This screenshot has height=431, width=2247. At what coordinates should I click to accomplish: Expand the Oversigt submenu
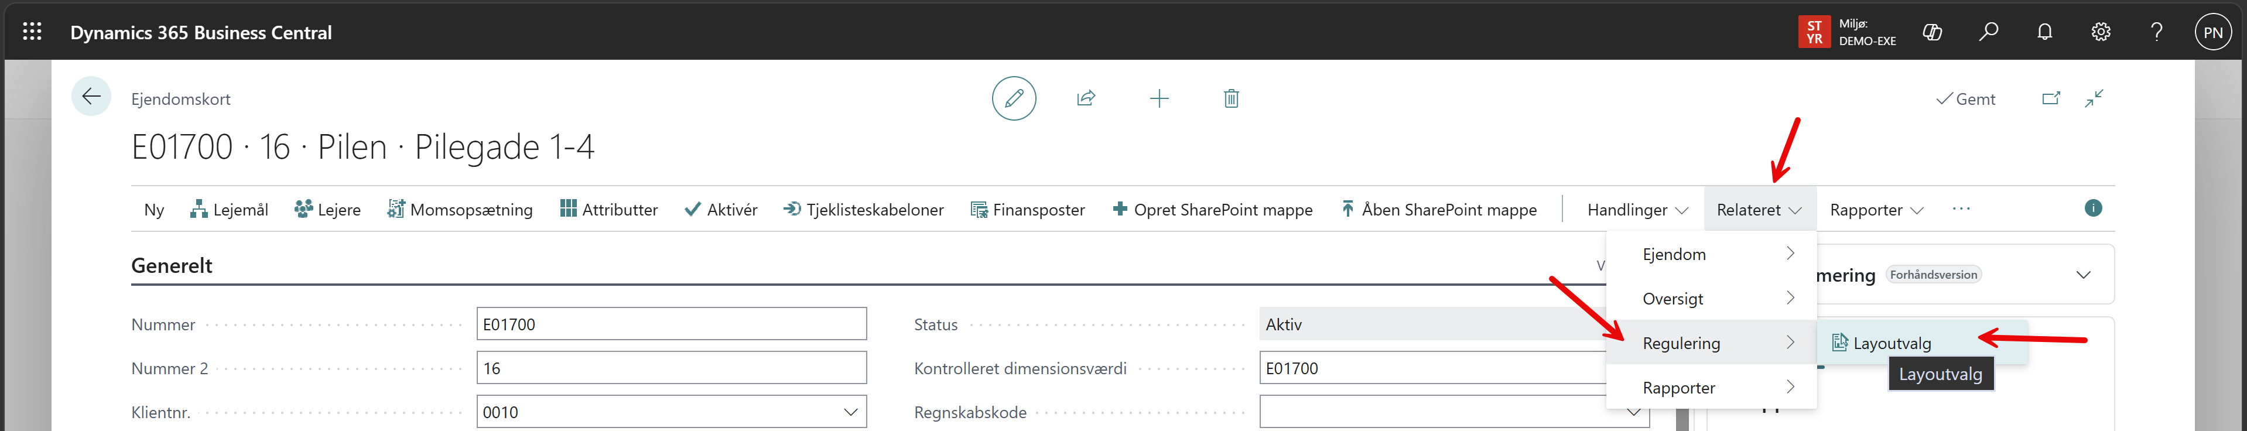1711,299
